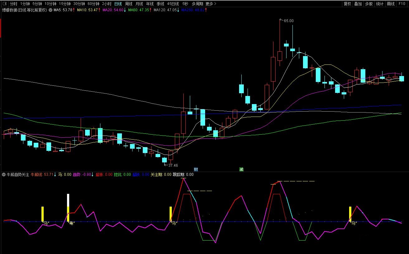Image resolution: width=409 pixels, height=254 pixels.
Task: Select the 1分钟 period tab
Action: coord(25,4)
